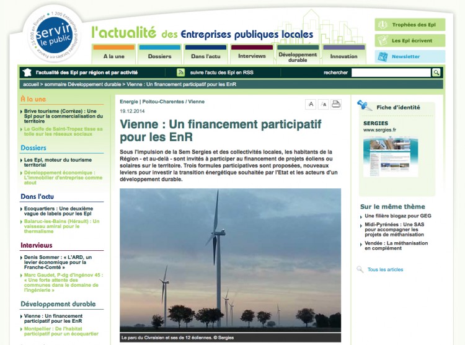
Task: Open Les Epl, moteur du tourisme territorial
Action: click(58, 162)
